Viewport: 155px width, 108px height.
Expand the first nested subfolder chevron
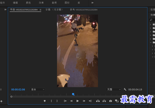tap(152, 46)
